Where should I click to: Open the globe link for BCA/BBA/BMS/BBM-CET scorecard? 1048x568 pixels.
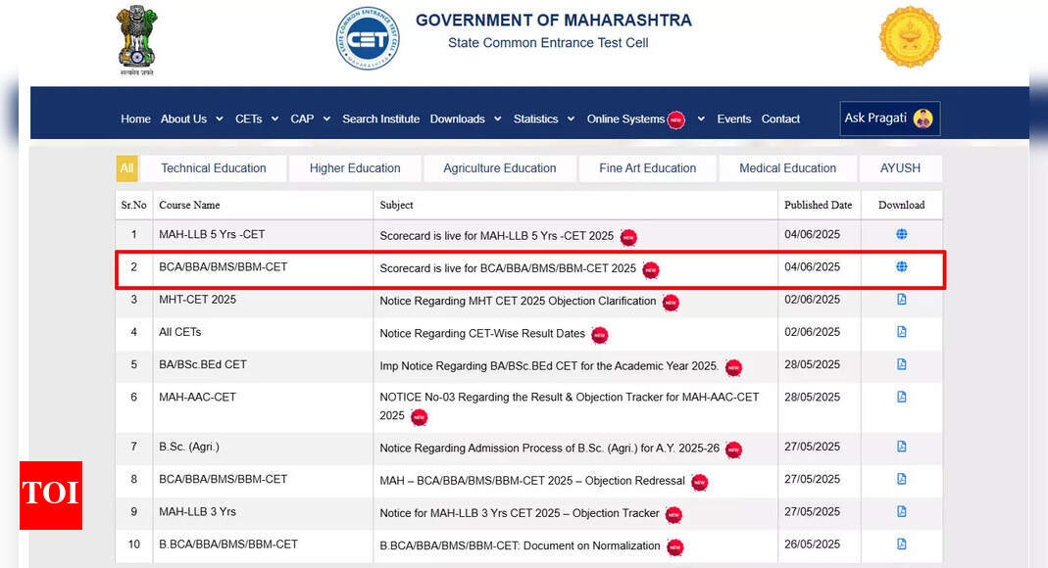point(901,267)
